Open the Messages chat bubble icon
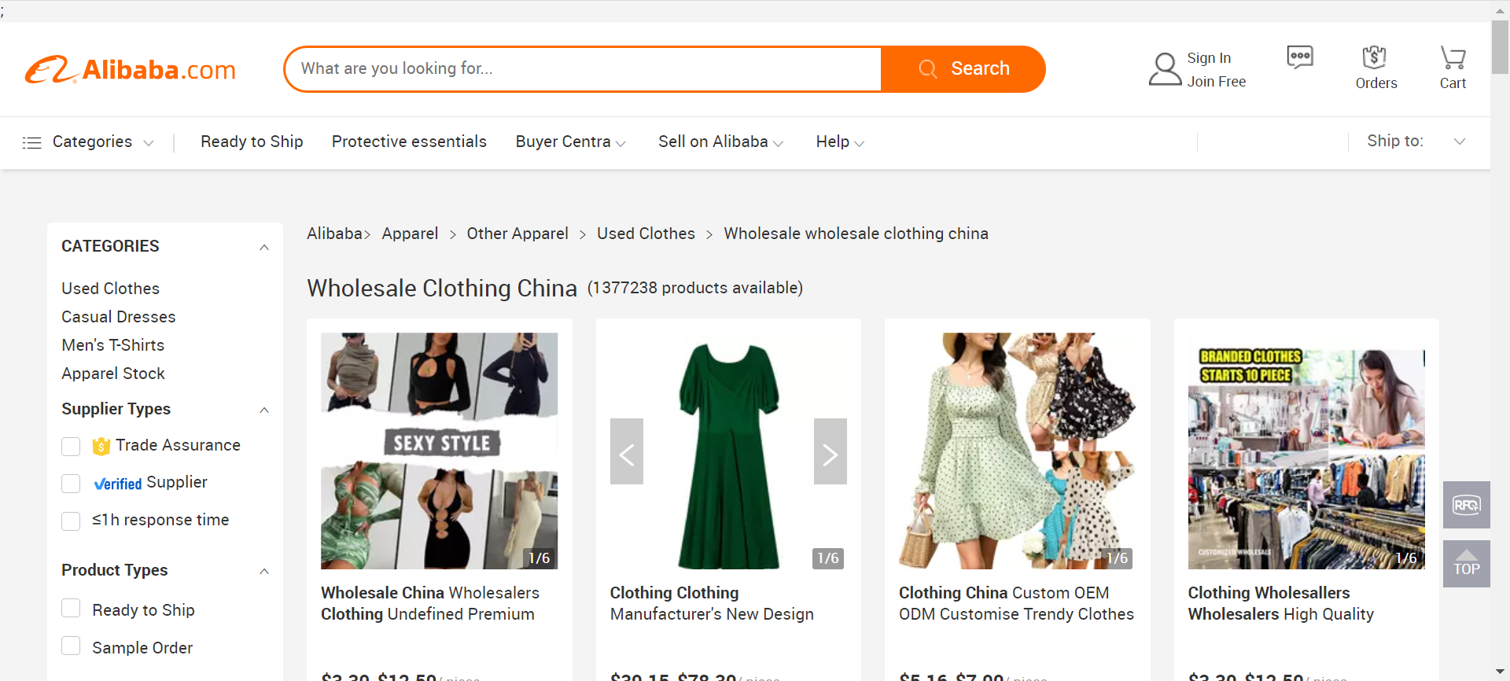The width and height of the screenshot is (1510, 681). click(x=1299, y=57)
